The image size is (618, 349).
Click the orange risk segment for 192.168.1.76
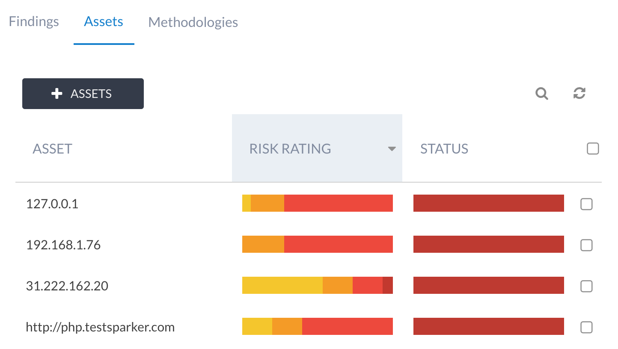click(263, 244)
